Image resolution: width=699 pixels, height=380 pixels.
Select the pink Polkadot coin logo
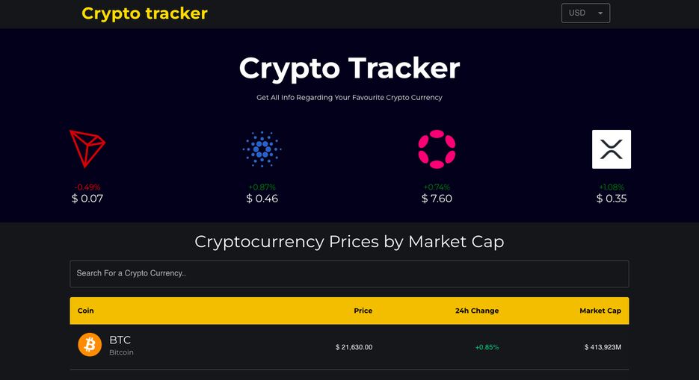click(x=437, y=149)
